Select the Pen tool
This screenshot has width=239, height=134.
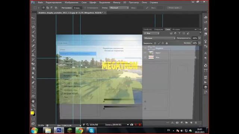coord(33,83)
